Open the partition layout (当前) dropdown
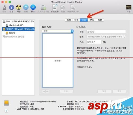 pyautogui.click(x=58, y=31)
